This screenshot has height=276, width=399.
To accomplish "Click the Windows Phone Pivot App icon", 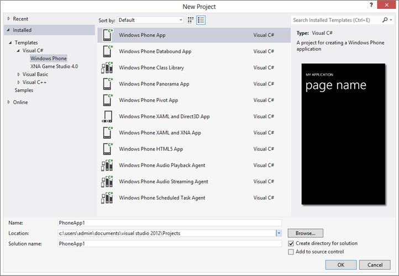I will 107,100.
